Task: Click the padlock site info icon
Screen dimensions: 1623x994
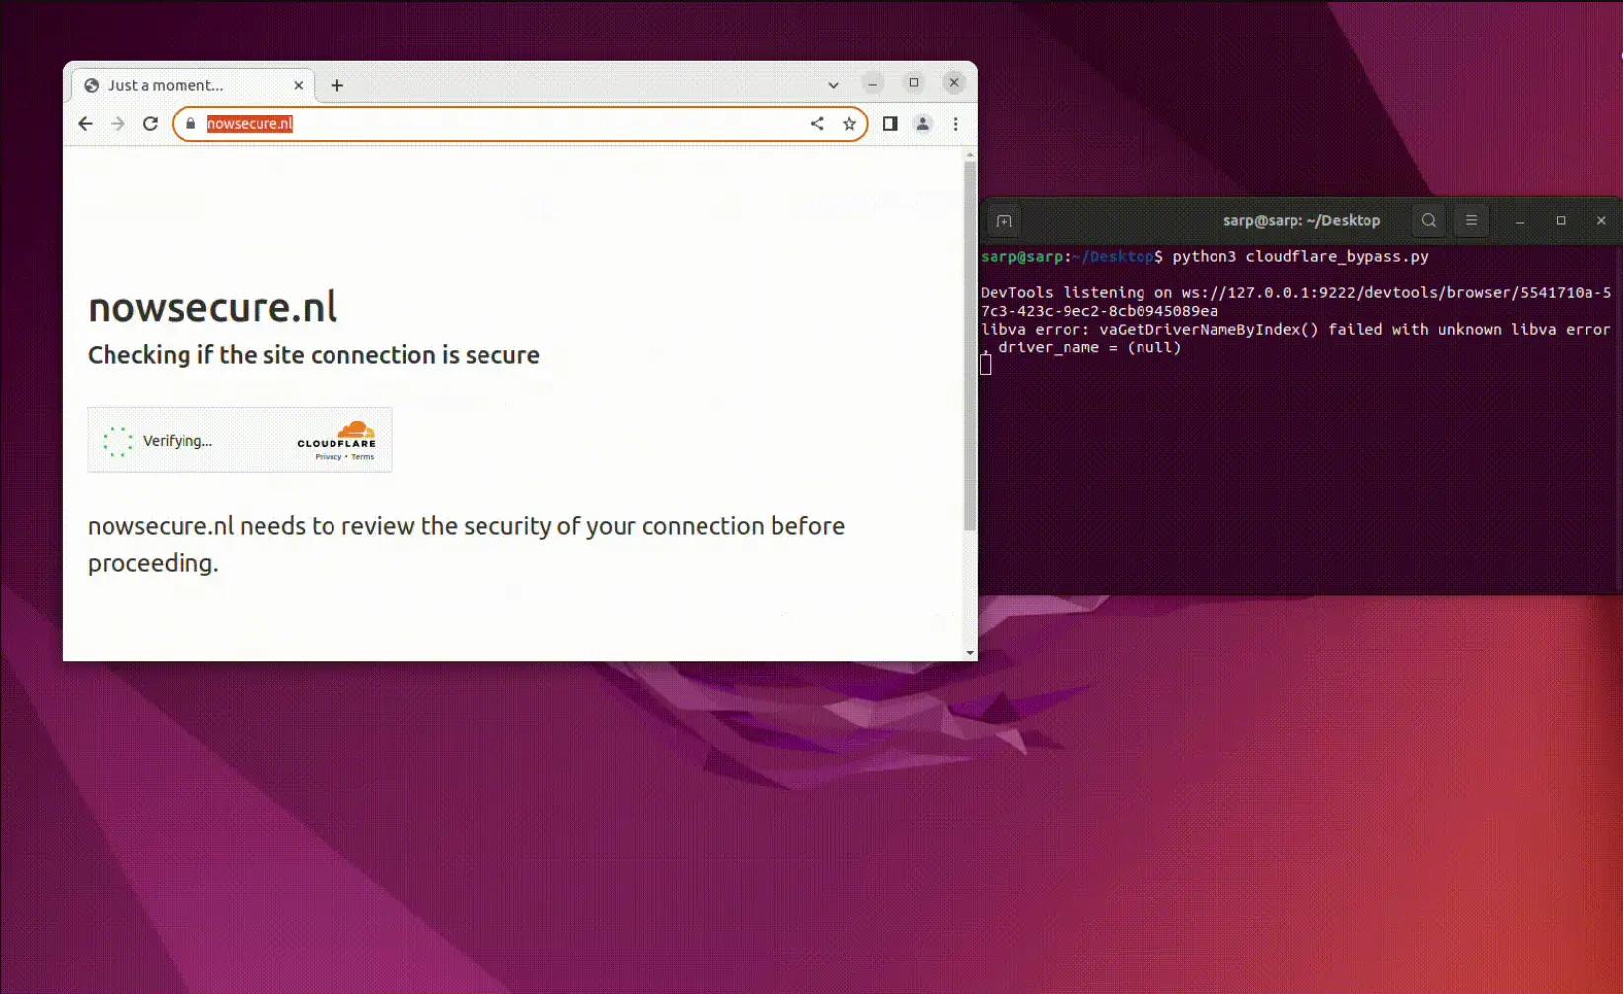Action: click(x=191, y=124)
